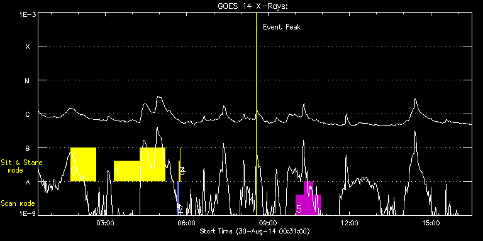Click the "Start Time (30-Aug-14 00:31:00)" label
The image size is (483, 241).
click(255, 231)
